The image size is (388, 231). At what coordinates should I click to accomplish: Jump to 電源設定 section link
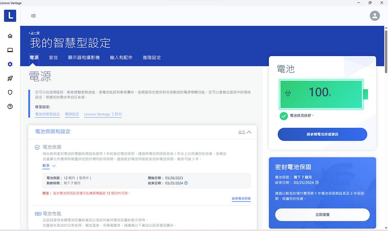72,114
